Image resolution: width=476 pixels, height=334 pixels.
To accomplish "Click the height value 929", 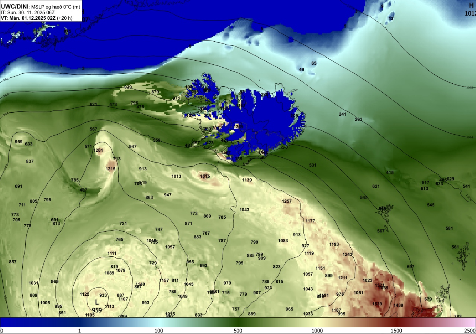I will (x=128, y=87).
